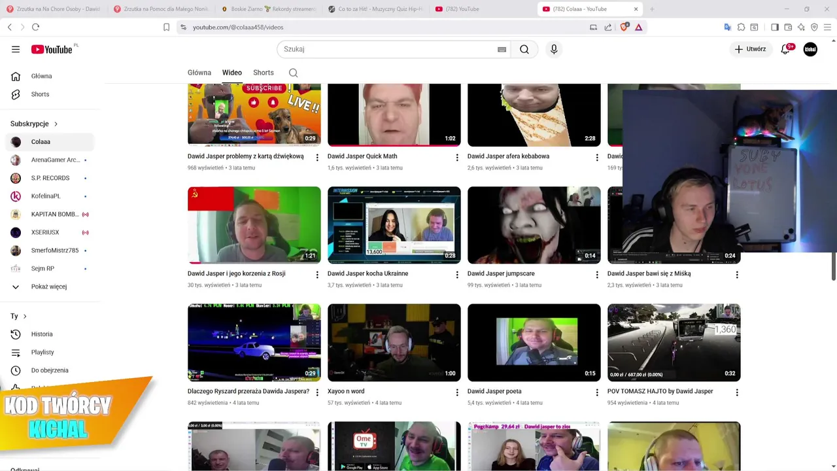Screen dimensions: 837x471
Task: Switch to the first Zrzutka browser tab
Action: (54, 9)
